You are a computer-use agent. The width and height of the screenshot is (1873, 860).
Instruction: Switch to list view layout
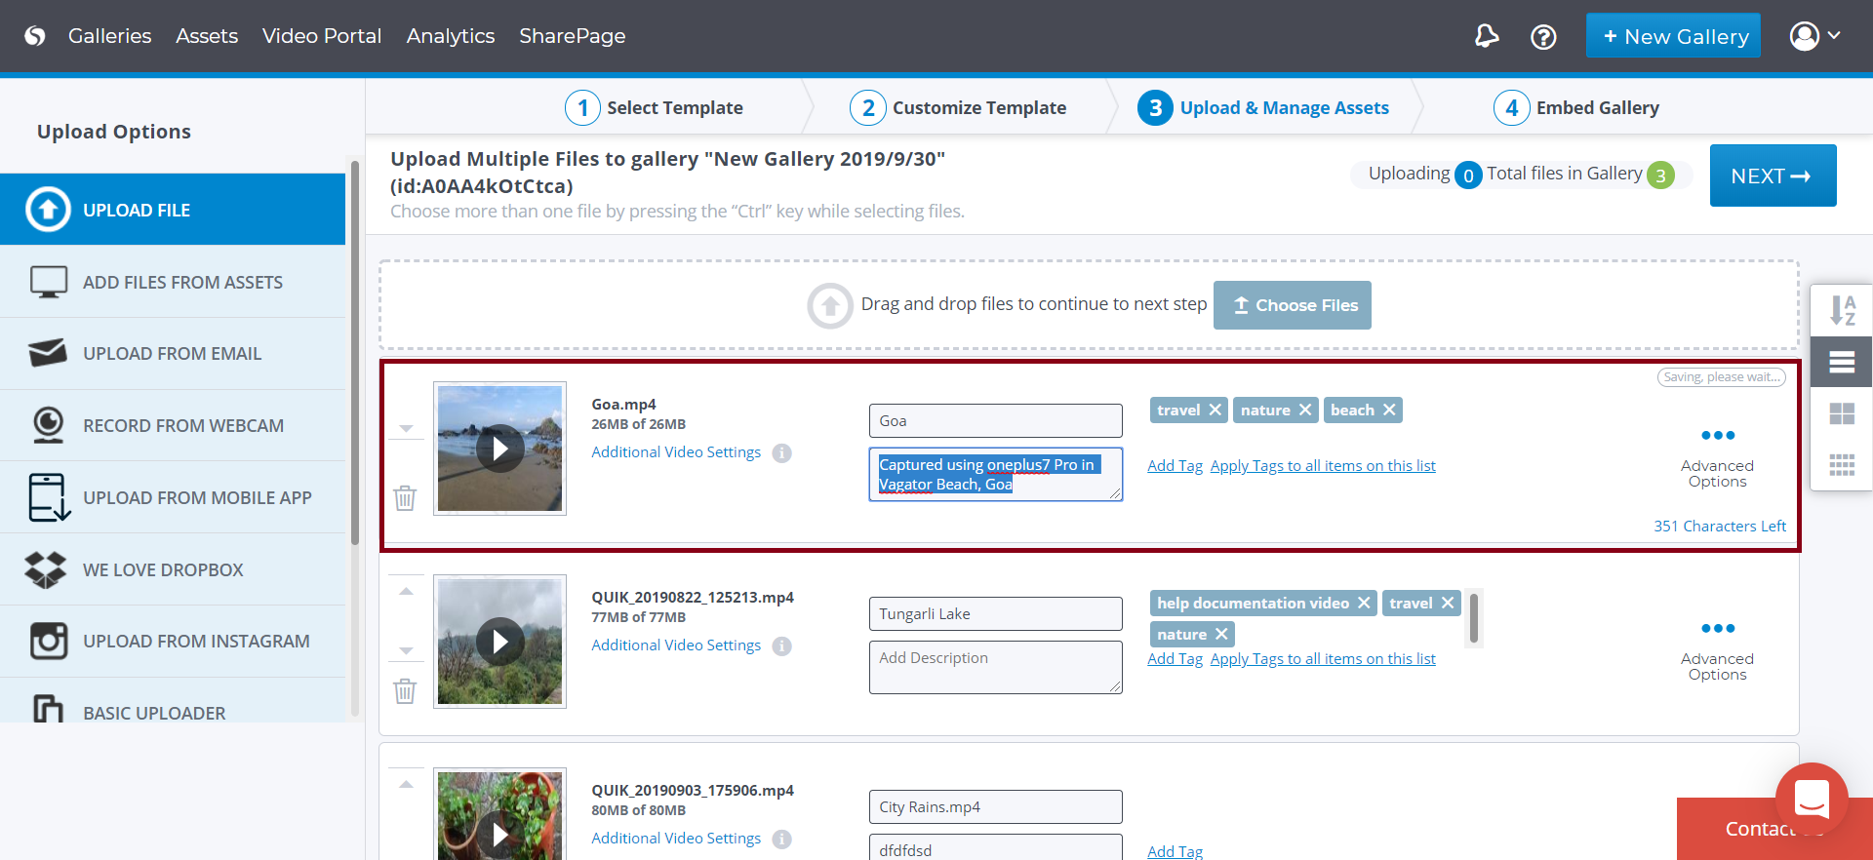(x=1842, y=363)
